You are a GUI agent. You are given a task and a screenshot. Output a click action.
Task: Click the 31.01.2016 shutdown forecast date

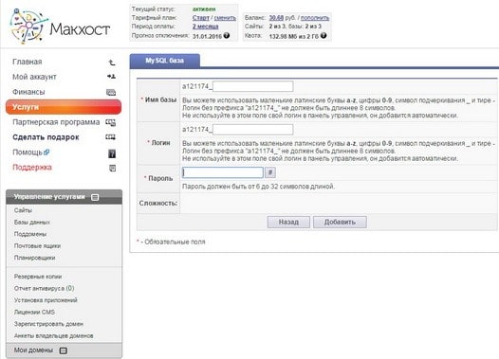click(207, 36)
